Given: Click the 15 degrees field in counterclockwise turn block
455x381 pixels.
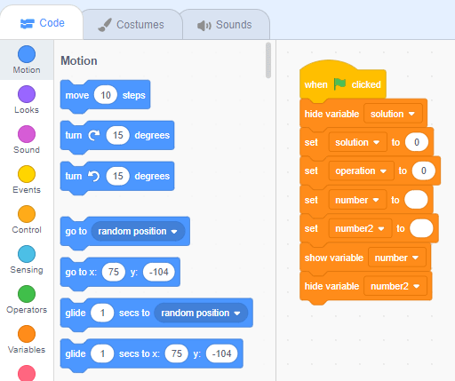Looking at the screenshot, I should 118,176.
